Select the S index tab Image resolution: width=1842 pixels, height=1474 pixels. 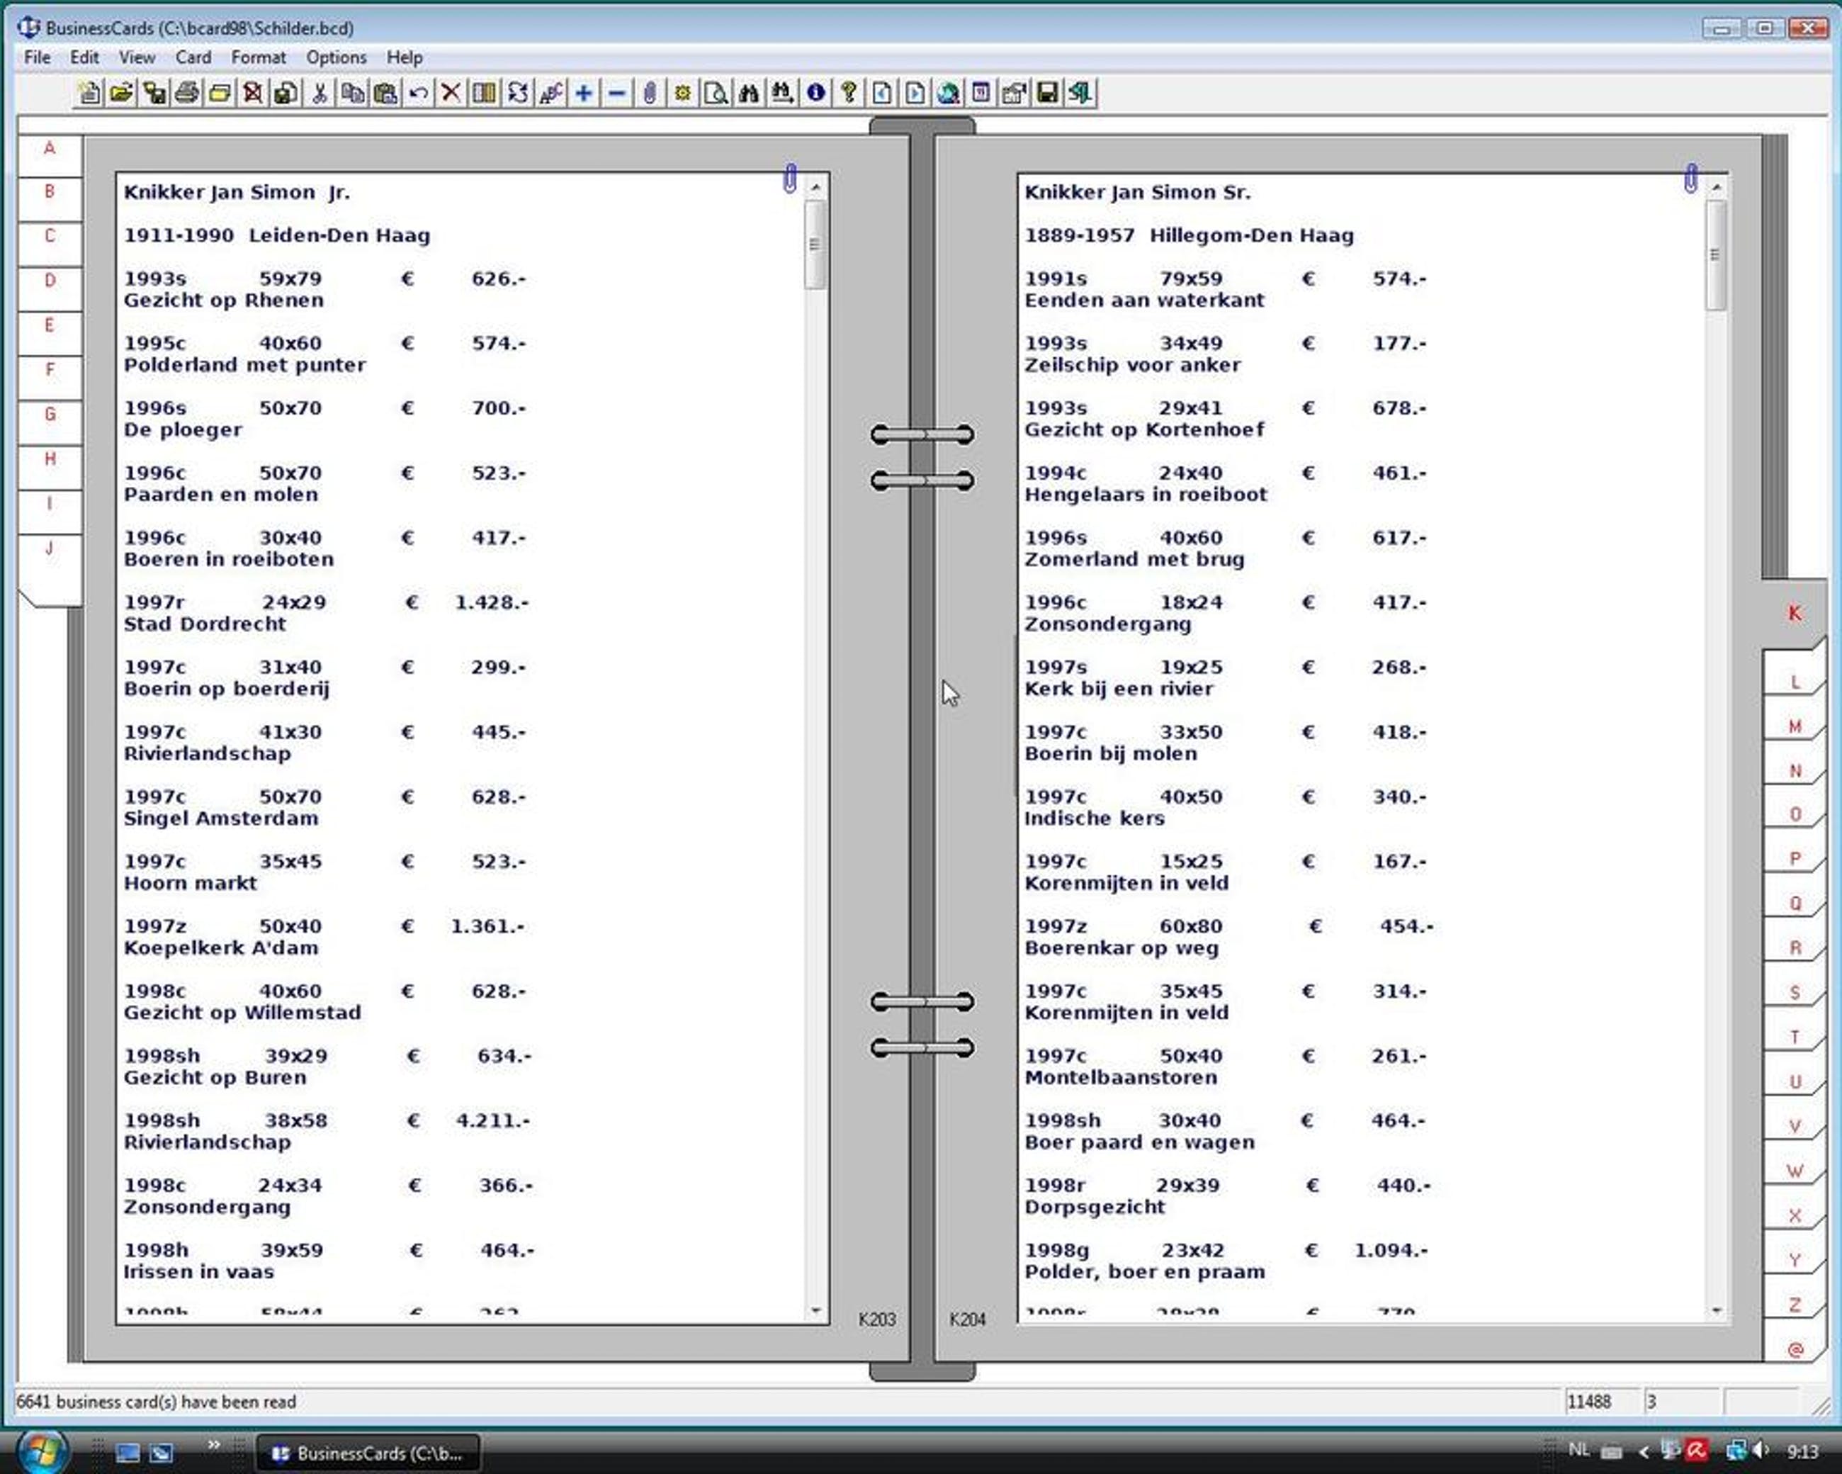point(1794,992)
